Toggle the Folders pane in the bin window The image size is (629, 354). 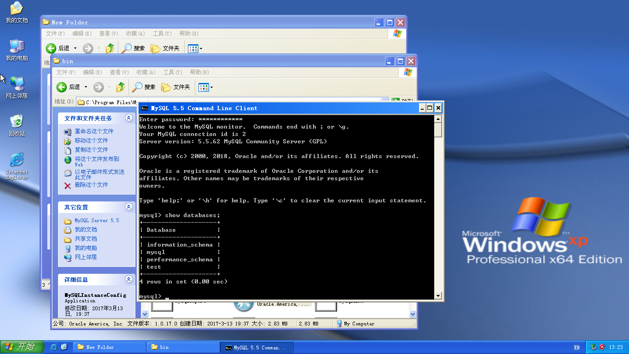175,87
